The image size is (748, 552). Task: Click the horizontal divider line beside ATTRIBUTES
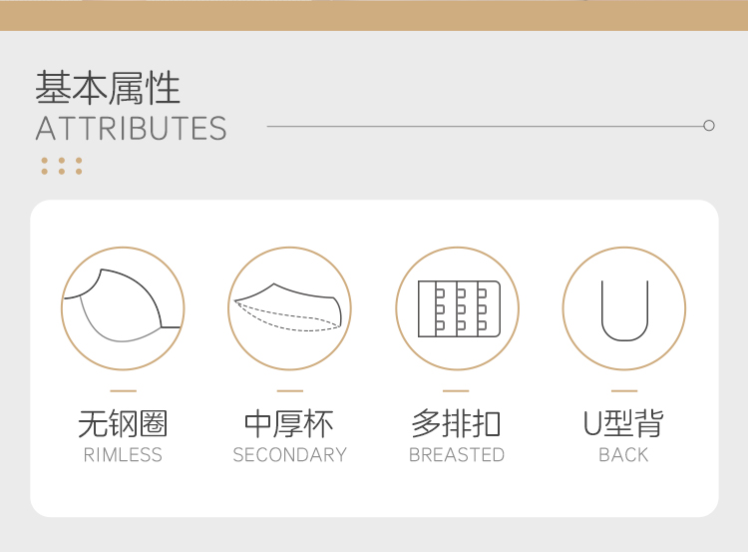point(486,126)
